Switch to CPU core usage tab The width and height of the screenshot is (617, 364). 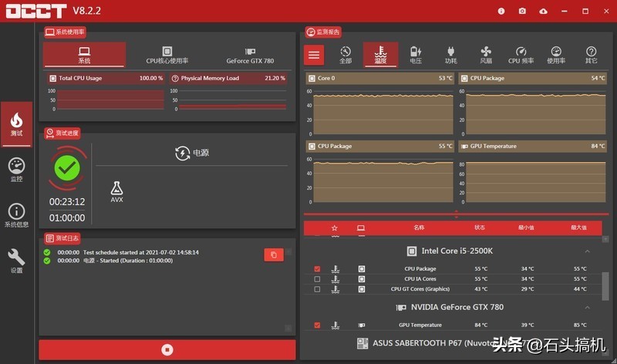pos(167,55)
